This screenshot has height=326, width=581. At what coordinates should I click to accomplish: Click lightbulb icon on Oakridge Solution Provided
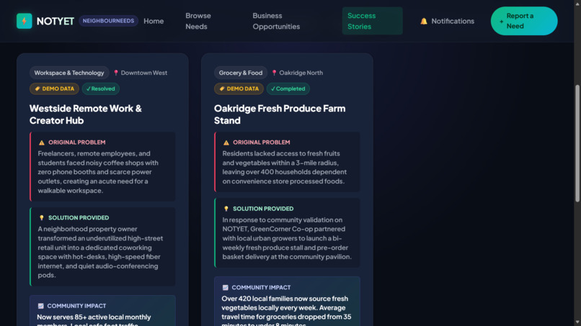(x=226, y=209)
